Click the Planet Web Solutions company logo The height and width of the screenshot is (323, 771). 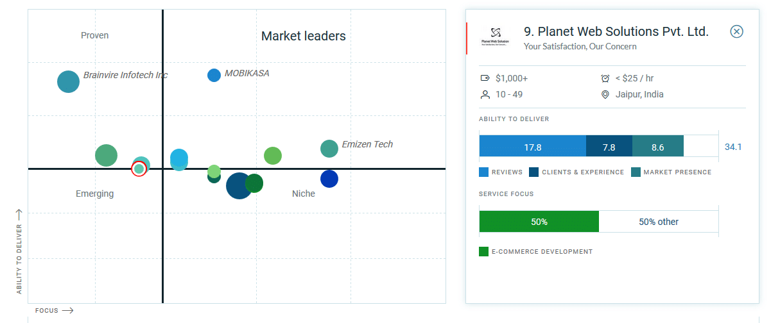[x=495, y=37]
